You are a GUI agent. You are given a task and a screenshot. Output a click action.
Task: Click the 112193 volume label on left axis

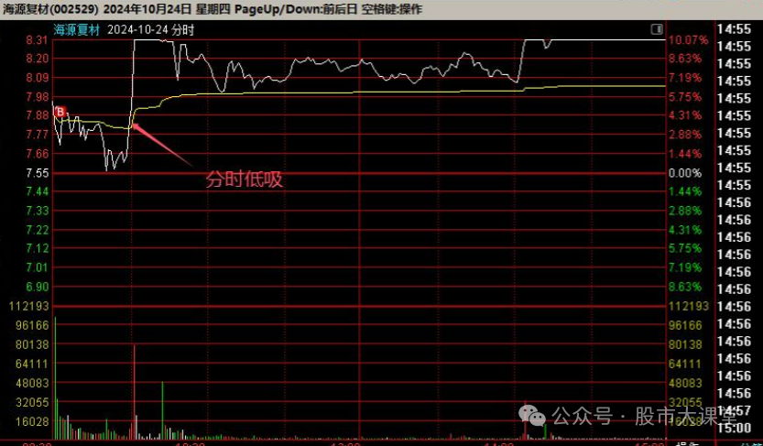(27, 306)
